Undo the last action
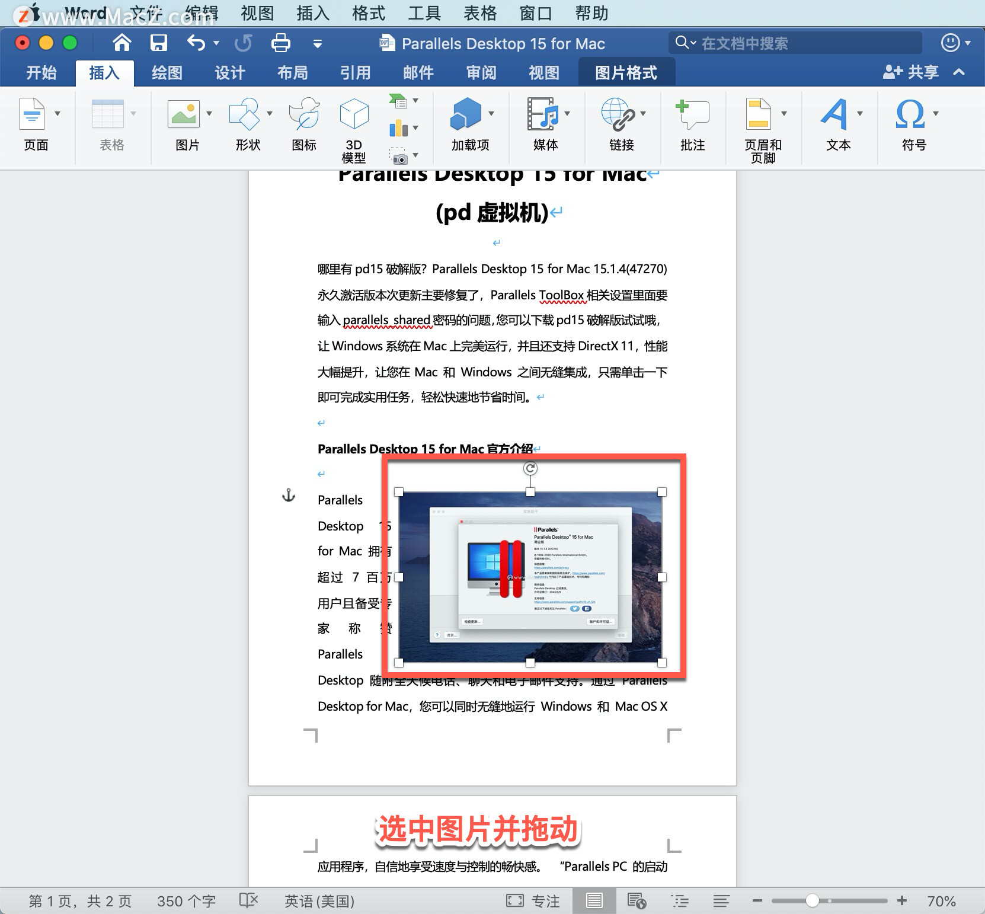The image size is (985, 914). 196,43
